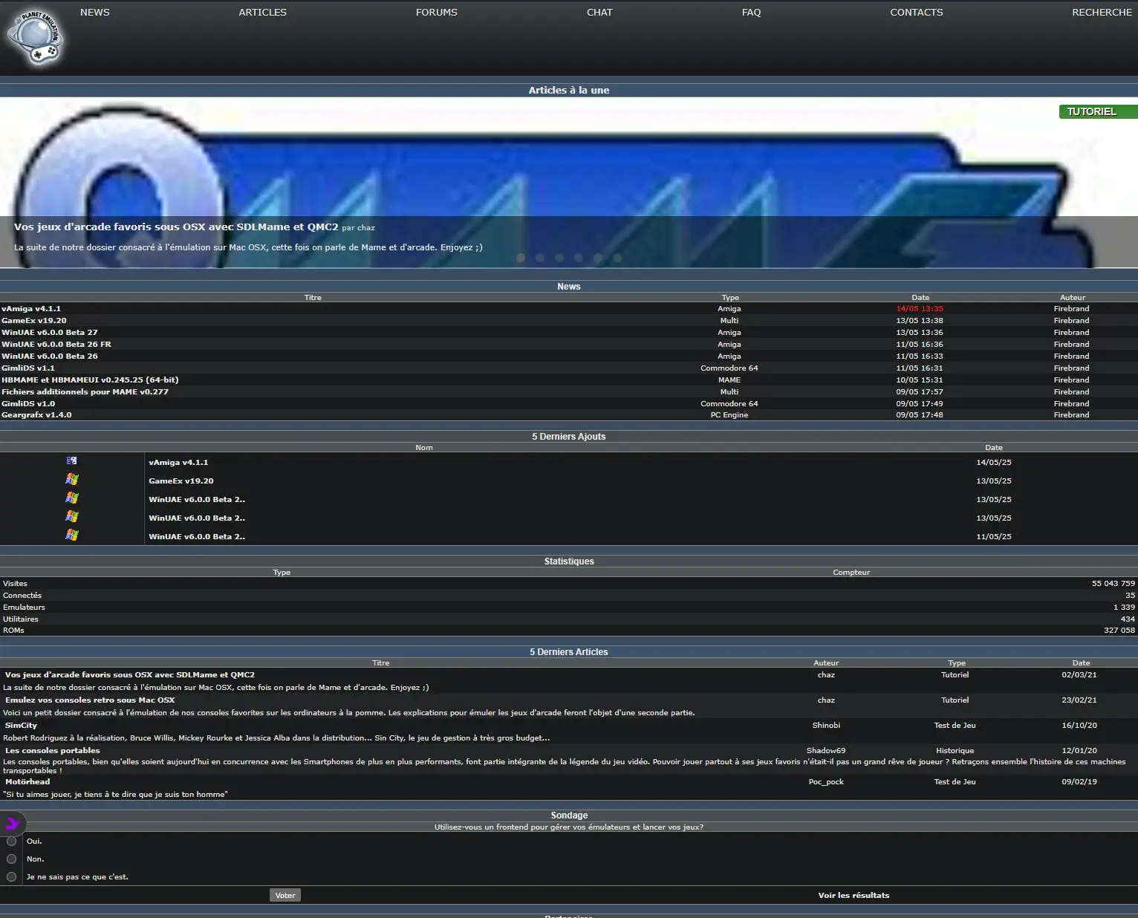Click the Amiga icon beside vAmiga v4.1.1

(x=71, y=460)
